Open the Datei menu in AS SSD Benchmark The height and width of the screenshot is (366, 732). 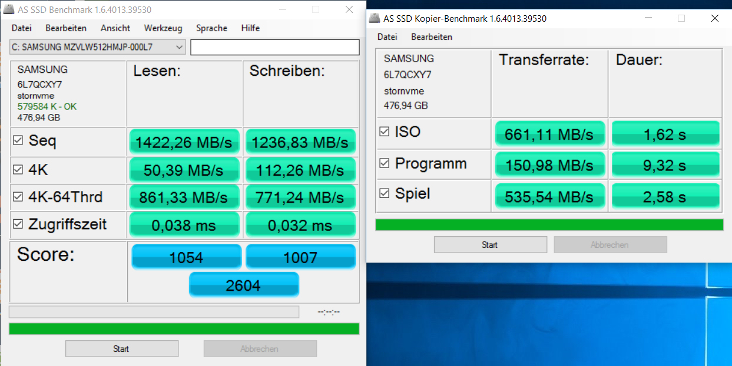click(x=22, y=28)
